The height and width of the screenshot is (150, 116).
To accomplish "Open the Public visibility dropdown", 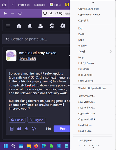I will [x=17, y=120].
